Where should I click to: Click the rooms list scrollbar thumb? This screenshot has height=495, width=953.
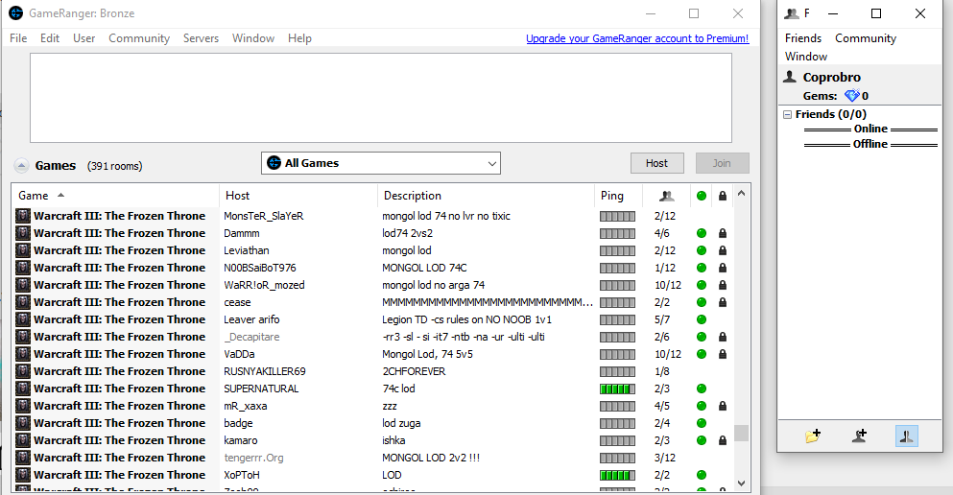pos(742,433)
